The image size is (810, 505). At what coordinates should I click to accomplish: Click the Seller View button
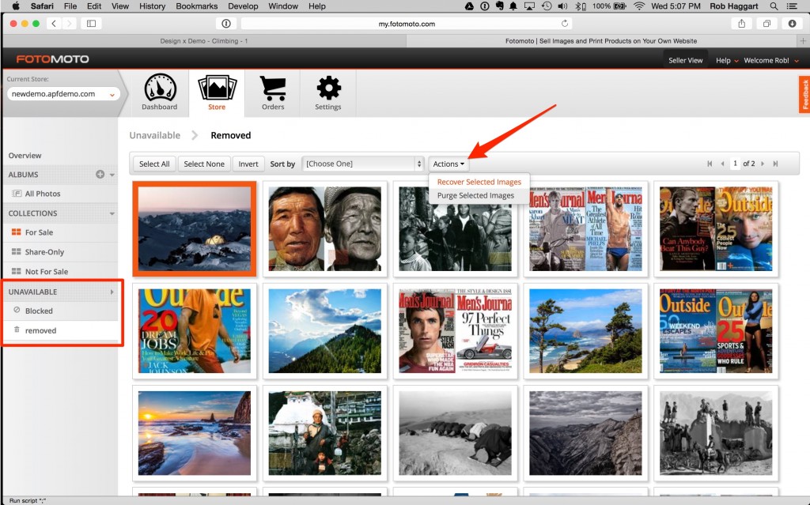coord(686,60)
